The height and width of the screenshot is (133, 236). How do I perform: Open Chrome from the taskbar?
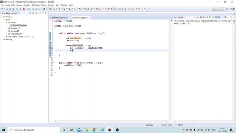tap(94, 130)
